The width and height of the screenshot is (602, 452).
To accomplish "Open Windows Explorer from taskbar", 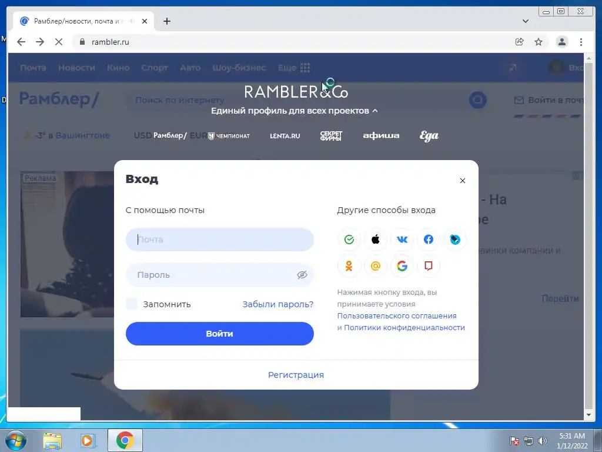I will 52,440.
